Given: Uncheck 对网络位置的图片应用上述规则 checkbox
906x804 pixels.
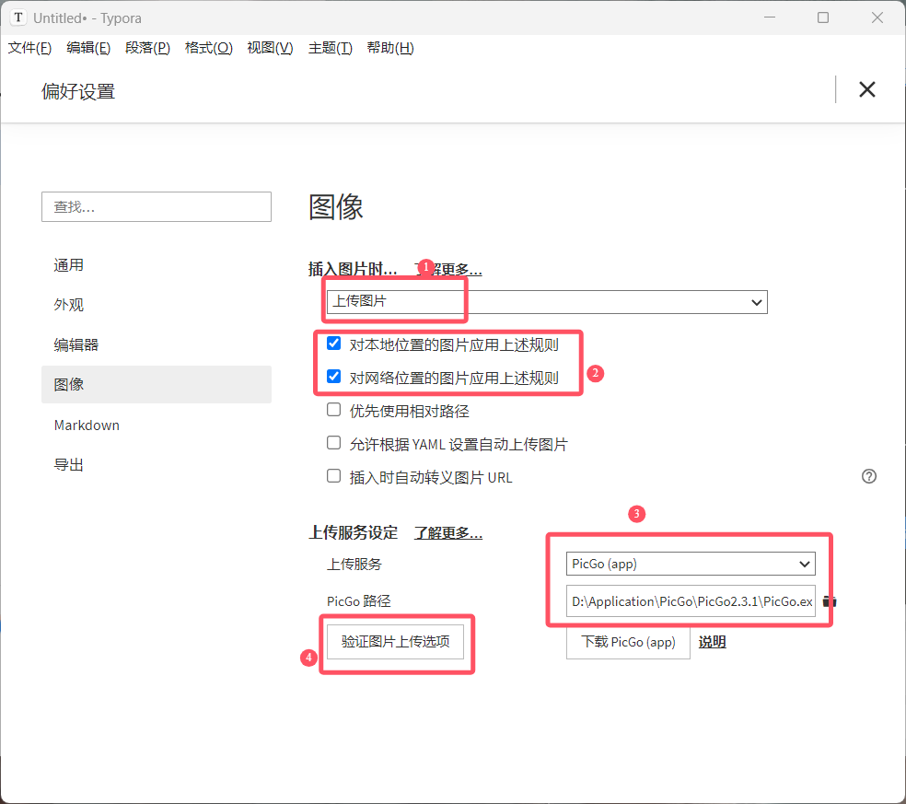Looking at the screenshot, I should [333, 377].
